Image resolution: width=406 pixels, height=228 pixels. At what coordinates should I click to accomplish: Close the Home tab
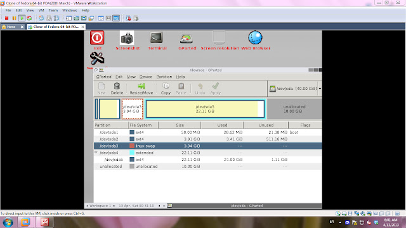click(22, 27)
